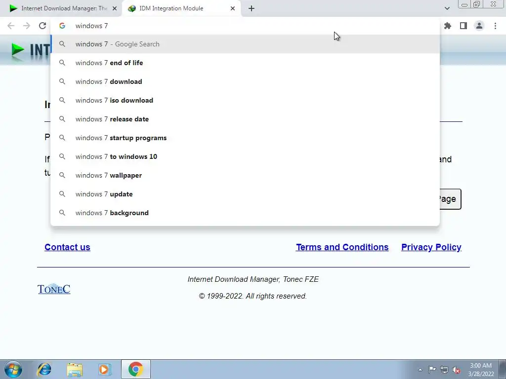Select 'windows 7 release date' suggestion

(x=245, y=119)
